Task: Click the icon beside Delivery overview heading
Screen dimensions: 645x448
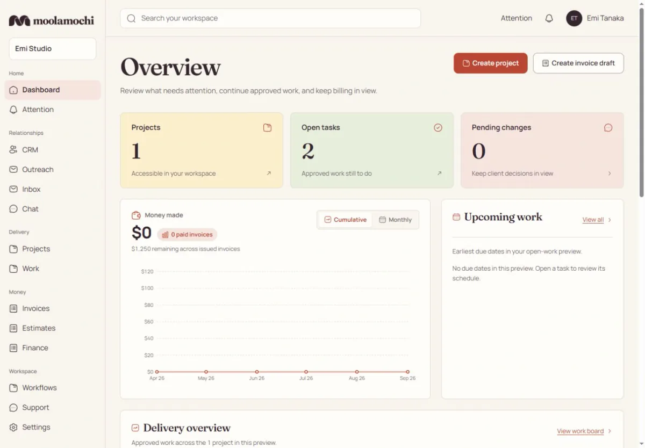Action: pos(135,428)
